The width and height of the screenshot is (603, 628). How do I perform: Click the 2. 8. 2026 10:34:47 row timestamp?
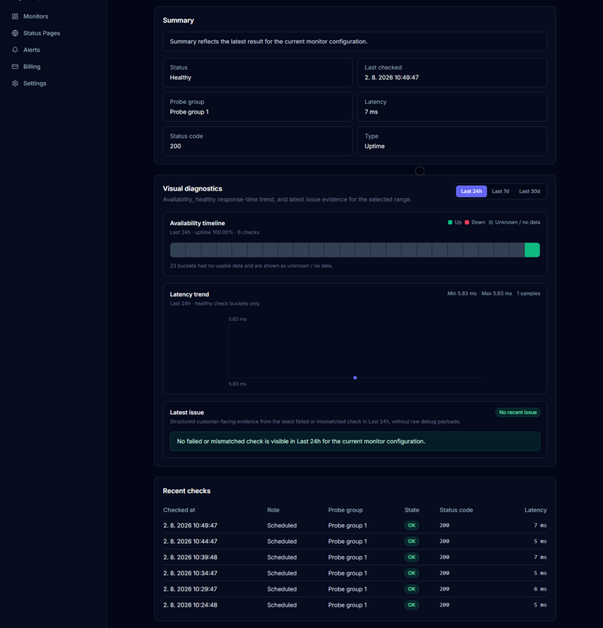[x=190, y=573]
